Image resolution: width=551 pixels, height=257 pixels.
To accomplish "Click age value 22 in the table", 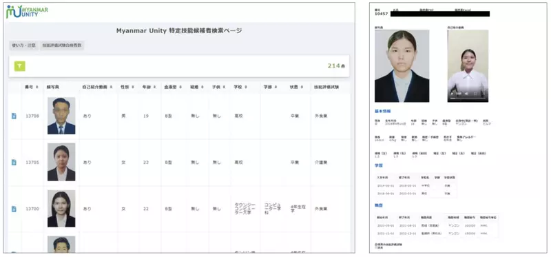I will pos(146,209).
